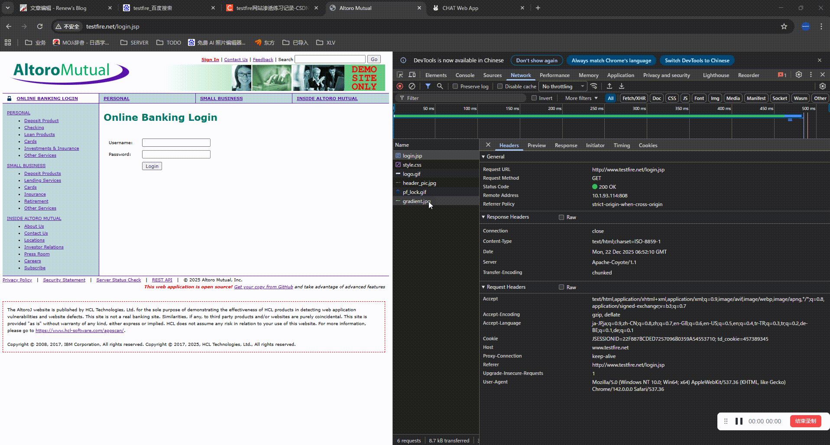Switch to the Console panel tab

point(465,75)
